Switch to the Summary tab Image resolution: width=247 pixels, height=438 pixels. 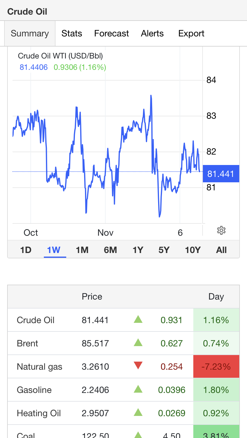click(30, 33)
